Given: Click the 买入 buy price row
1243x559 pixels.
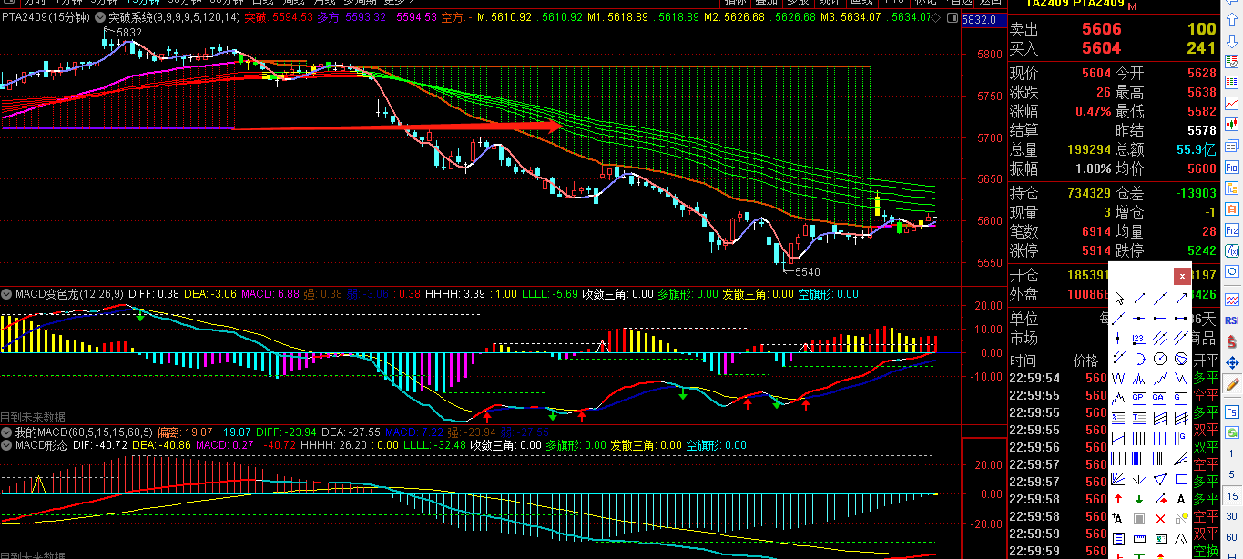Looking at the screenshot, I should [x=1113, y=48].
